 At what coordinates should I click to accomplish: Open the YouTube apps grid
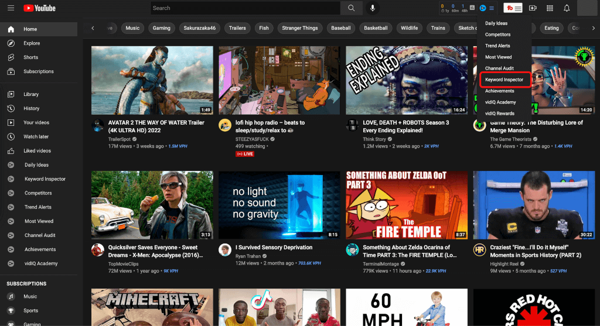[550, 8]
